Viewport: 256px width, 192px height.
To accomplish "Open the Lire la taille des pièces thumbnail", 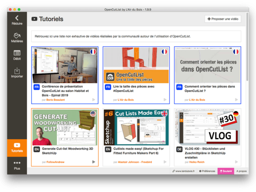I will (x=136, y=65).
